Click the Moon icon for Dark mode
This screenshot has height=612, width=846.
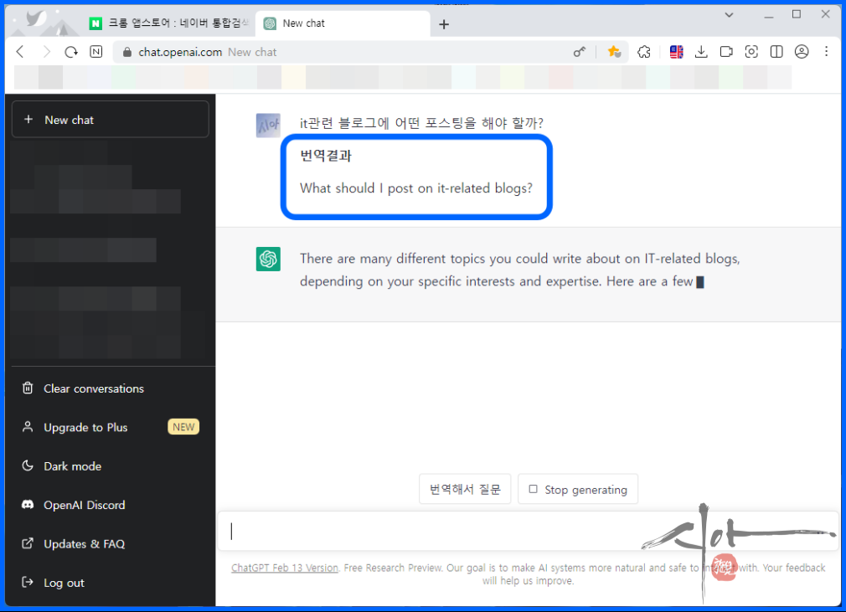click(28, 465)
